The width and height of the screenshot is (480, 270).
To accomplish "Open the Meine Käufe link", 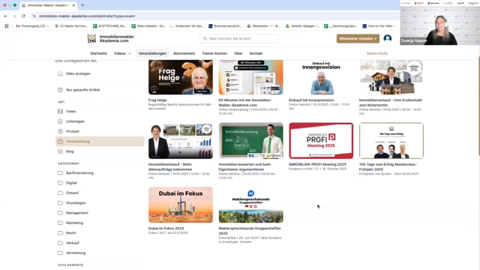I will [x=377, y=53].
